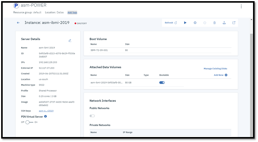This screenshot has width=258, height=142.
Task: Click the Add Tags link
Action: pos(72,13)
